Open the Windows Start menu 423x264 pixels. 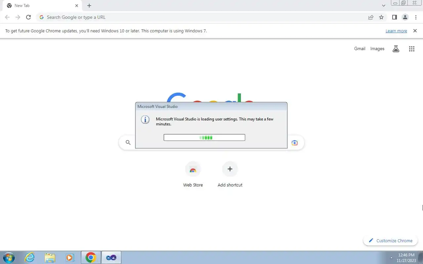tap(8, 257)
